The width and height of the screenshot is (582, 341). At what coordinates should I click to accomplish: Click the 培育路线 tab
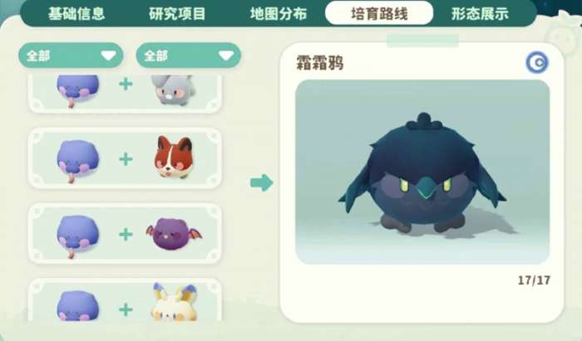pos(379,13)
